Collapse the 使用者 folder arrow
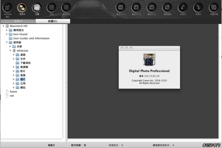Viewport: 222px width, 148px height. (x=7, y=42)
